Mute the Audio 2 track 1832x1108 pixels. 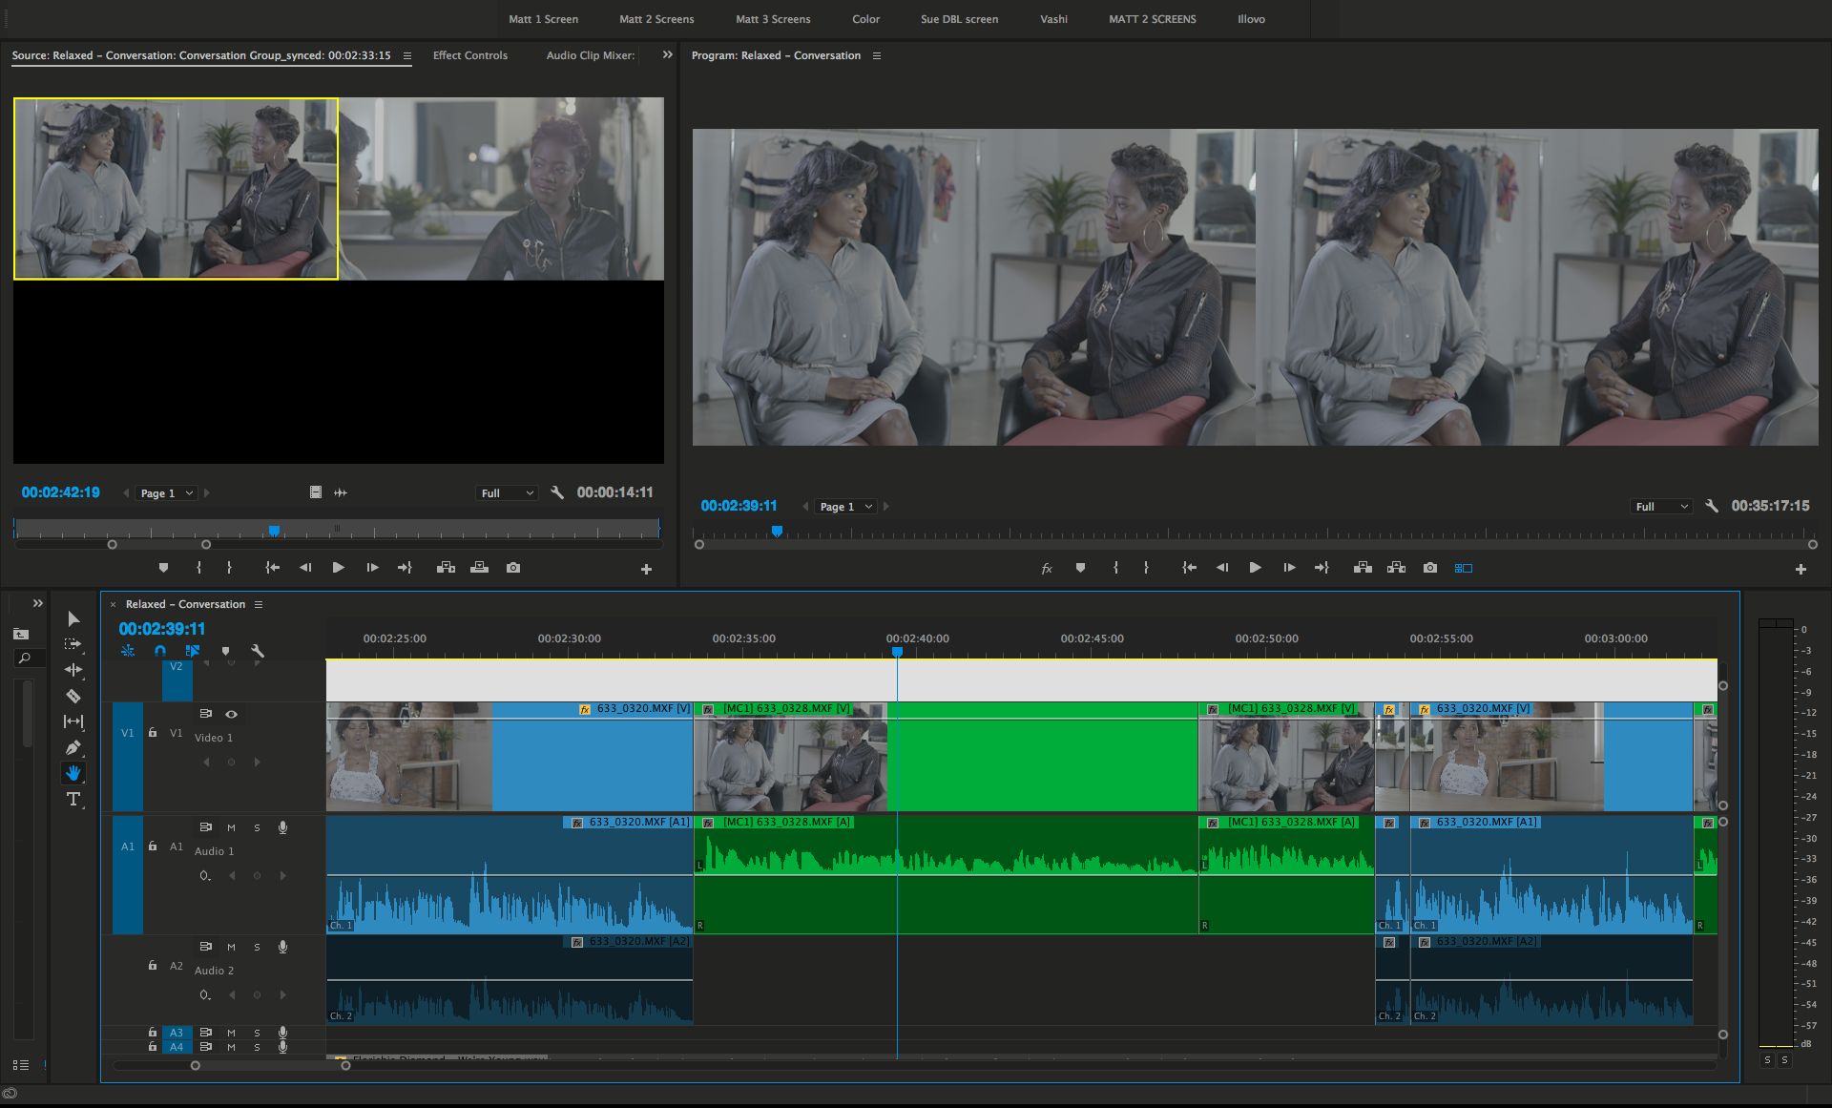tap(231, 947)
